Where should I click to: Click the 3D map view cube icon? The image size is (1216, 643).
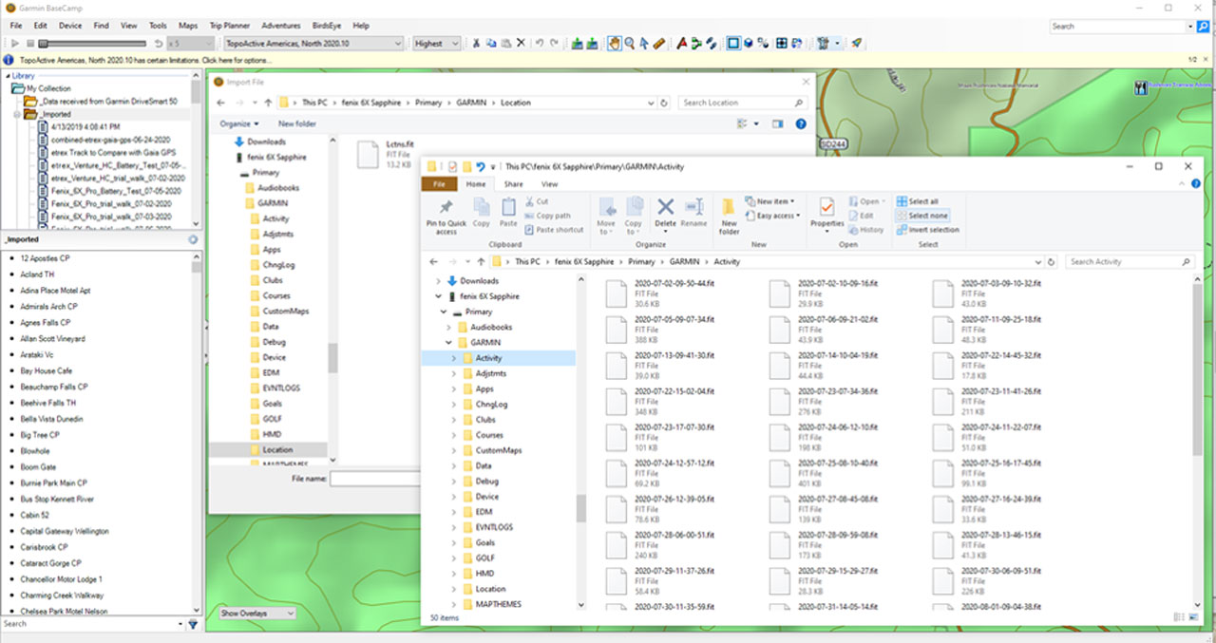[749, 44]
